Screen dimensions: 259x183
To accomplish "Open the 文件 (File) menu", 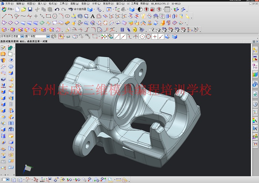I will (9, 3).
